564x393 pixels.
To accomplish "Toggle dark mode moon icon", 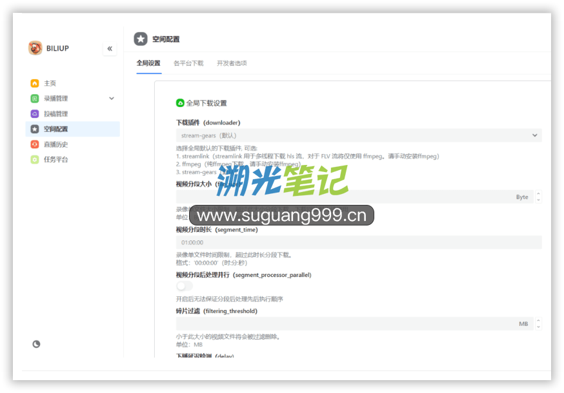I will click(36, 344).
